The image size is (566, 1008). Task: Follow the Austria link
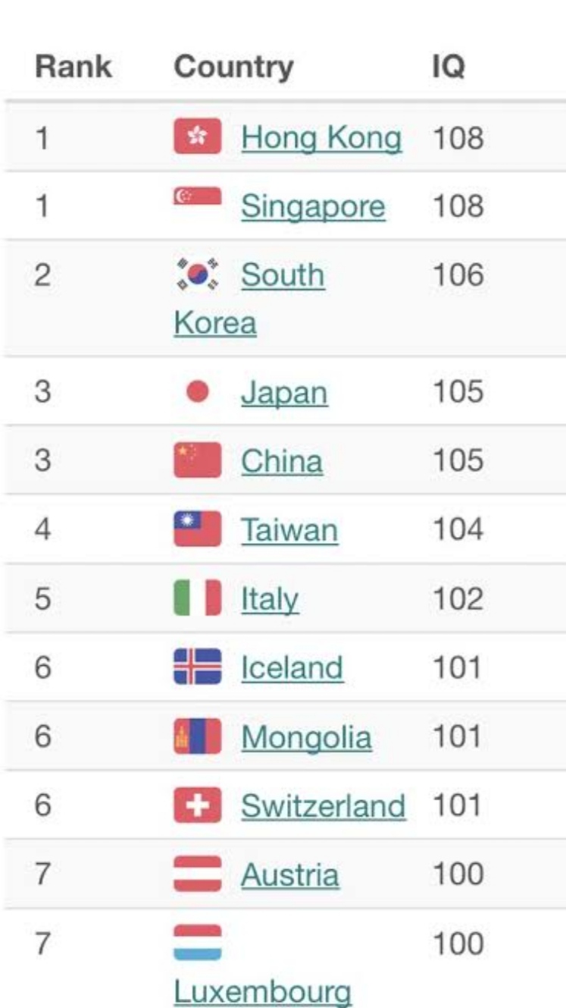click(x=290, y=875)
